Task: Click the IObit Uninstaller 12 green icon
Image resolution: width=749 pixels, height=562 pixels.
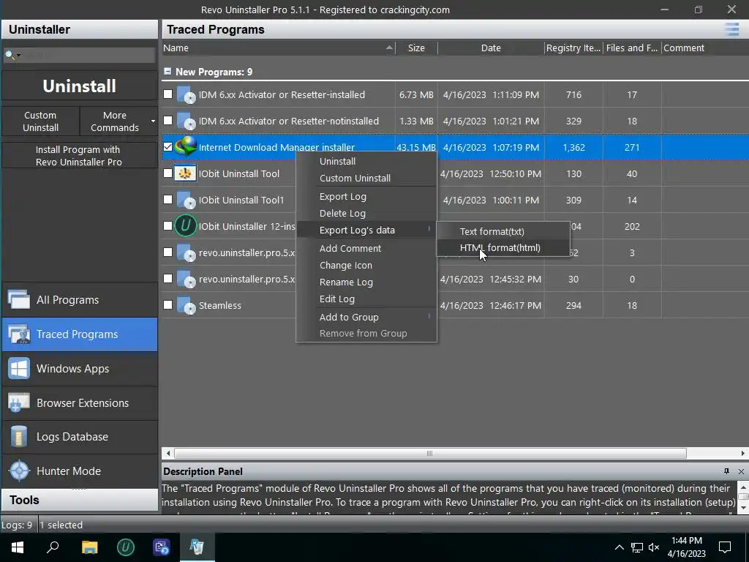Action: (185, 225)
